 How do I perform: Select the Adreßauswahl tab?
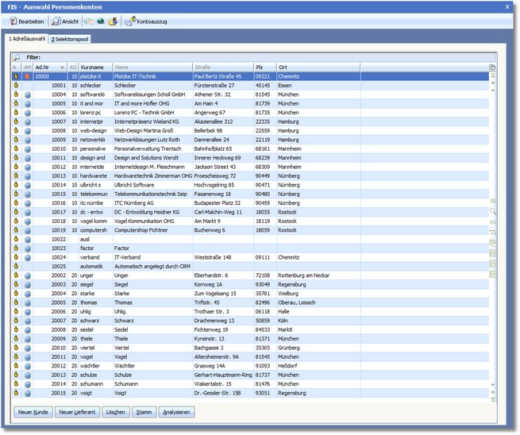(x=26, y=38)
